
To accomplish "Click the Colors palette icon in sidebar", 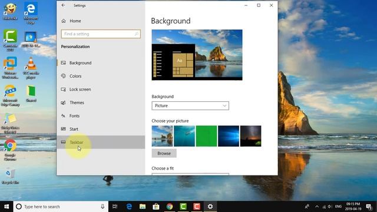I will pos(63,76).
